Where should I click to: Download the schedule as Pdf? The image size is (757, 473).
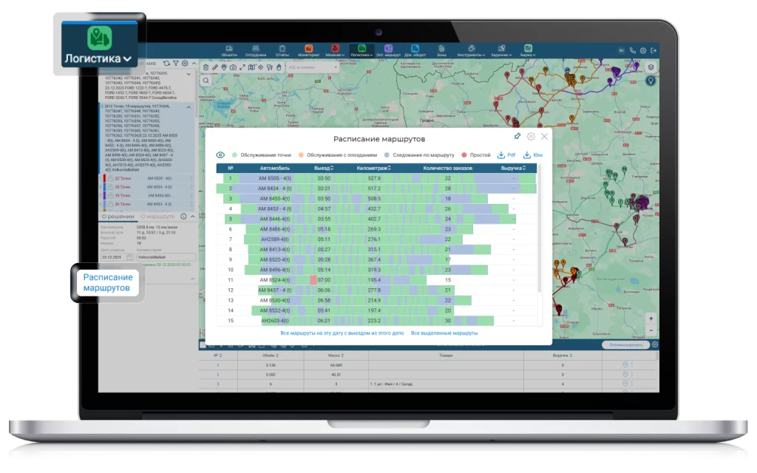click(506, 155)
